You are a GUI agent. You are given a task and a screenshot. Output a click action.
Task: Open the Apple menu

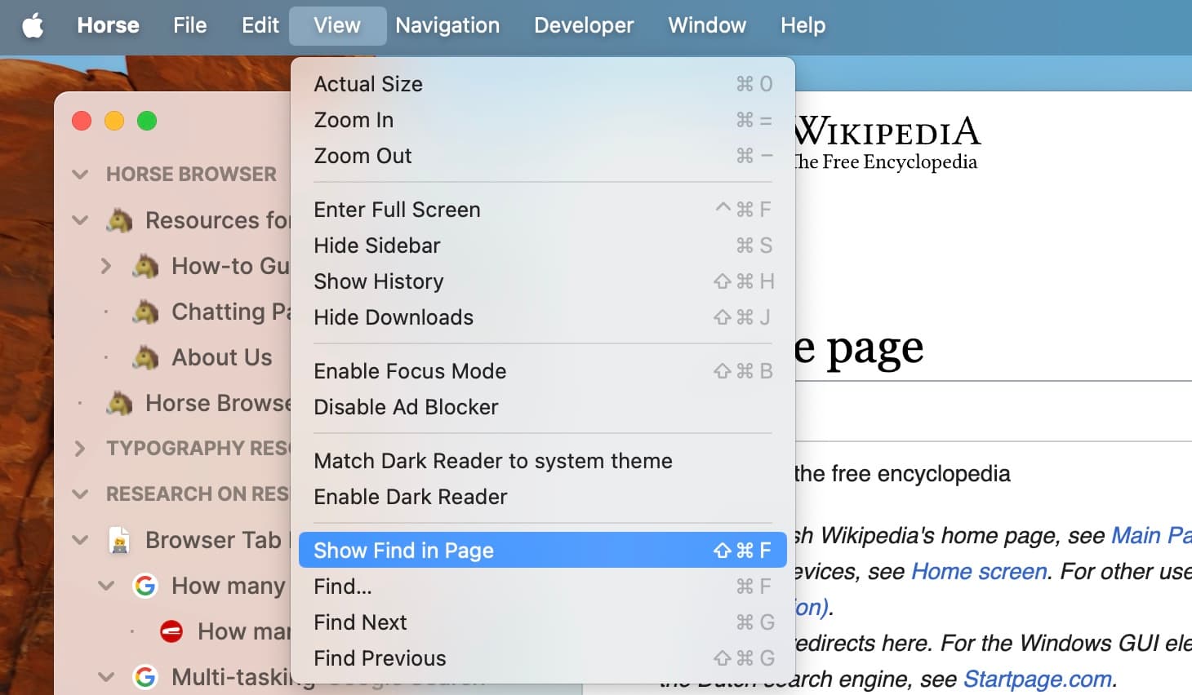32,24
